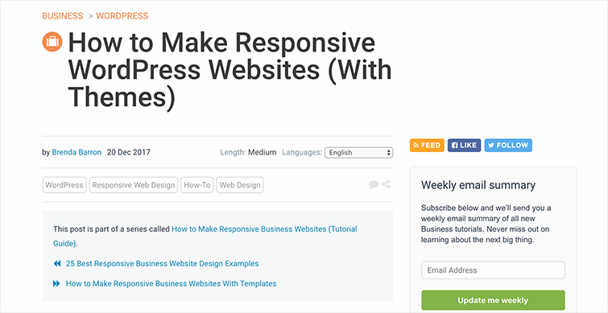Select the Responsive Web Design tag
Image resolution: width=608 pixels, height=313 pixels.
[x=134, y=185]
